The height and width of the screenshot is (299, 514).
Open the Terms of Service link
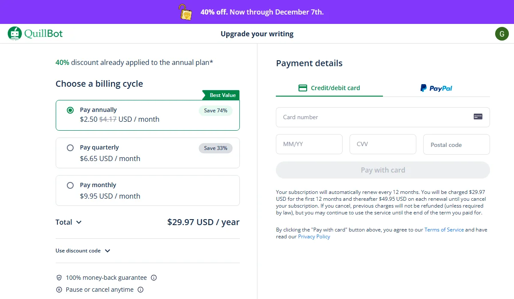[x=444, y=229]
